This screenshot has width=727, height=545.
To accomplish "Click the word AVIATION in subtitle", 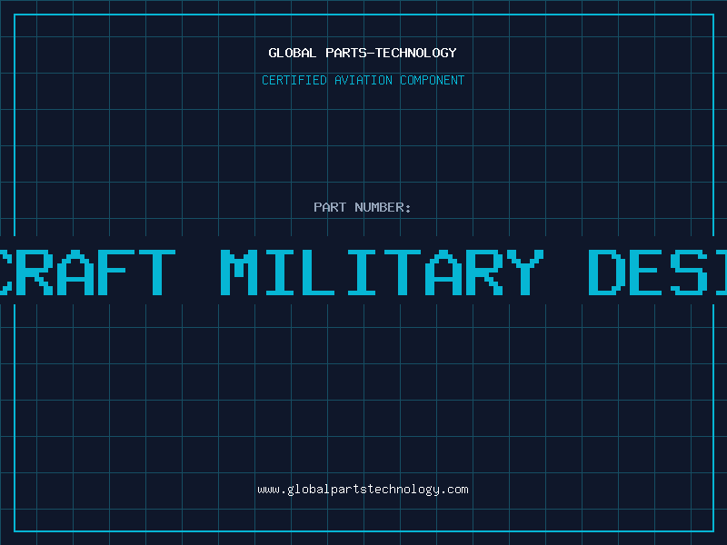I will [x=363, y=80].
